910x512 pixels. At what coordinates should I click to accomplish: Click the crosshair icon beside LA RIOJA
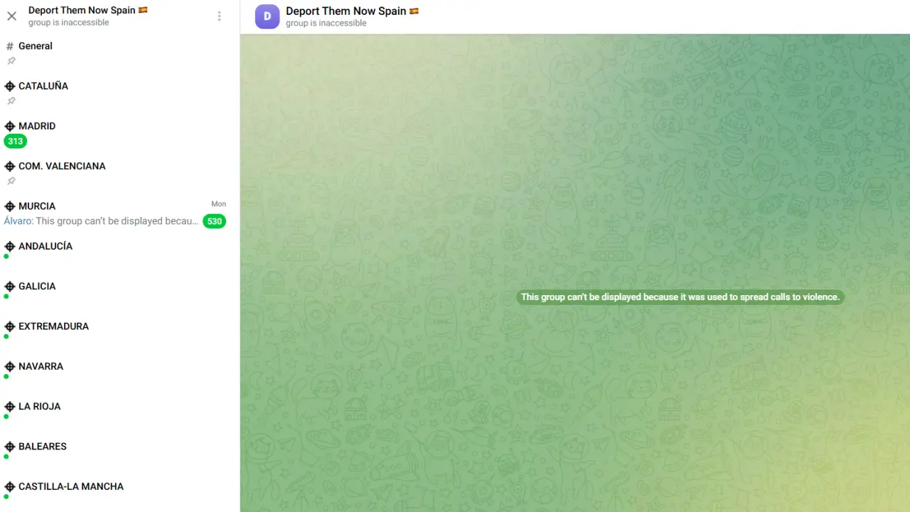click(10, 407)
